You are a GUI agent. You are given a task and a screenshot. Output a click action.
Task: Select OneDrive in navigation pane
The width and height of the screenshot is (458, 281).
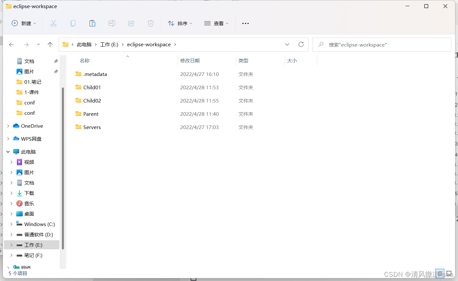[32, 126]
